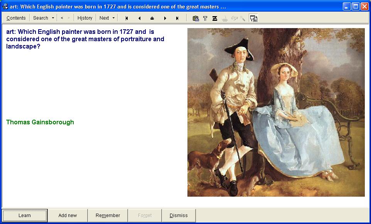Click the next element arrow icon
Viewport: 371px width, 224px height.
[x=165, y=18]
